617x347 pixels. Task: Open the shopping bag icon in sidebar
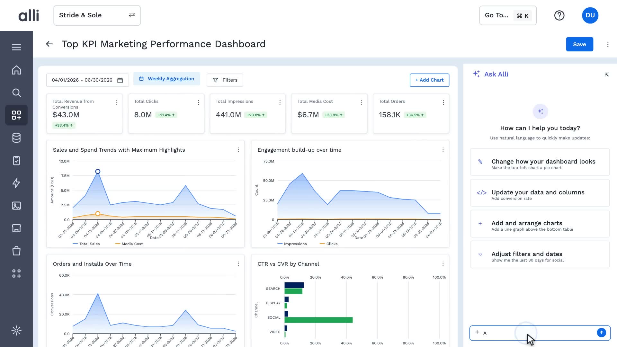pos(16,251)
